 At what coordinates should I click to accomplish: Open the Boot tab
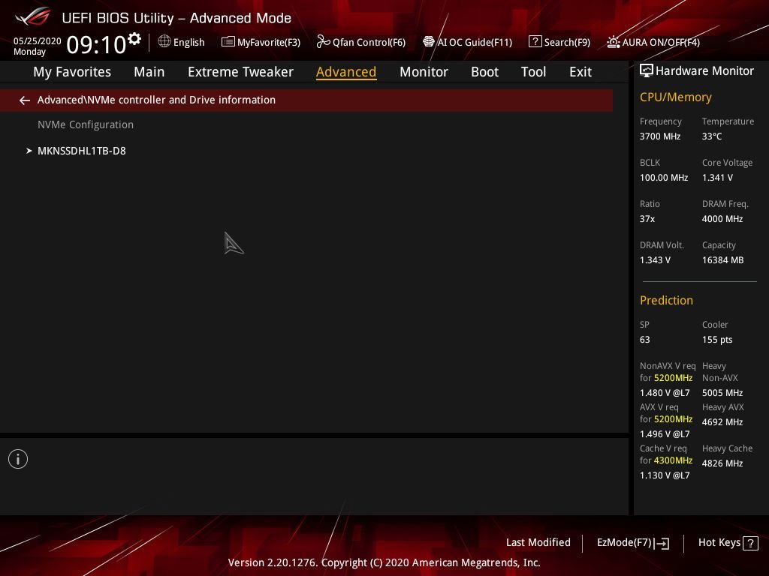pos(484,72)
